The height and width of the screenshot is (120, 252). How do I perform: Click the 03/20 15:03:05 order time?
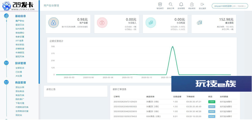coord(194,116)
